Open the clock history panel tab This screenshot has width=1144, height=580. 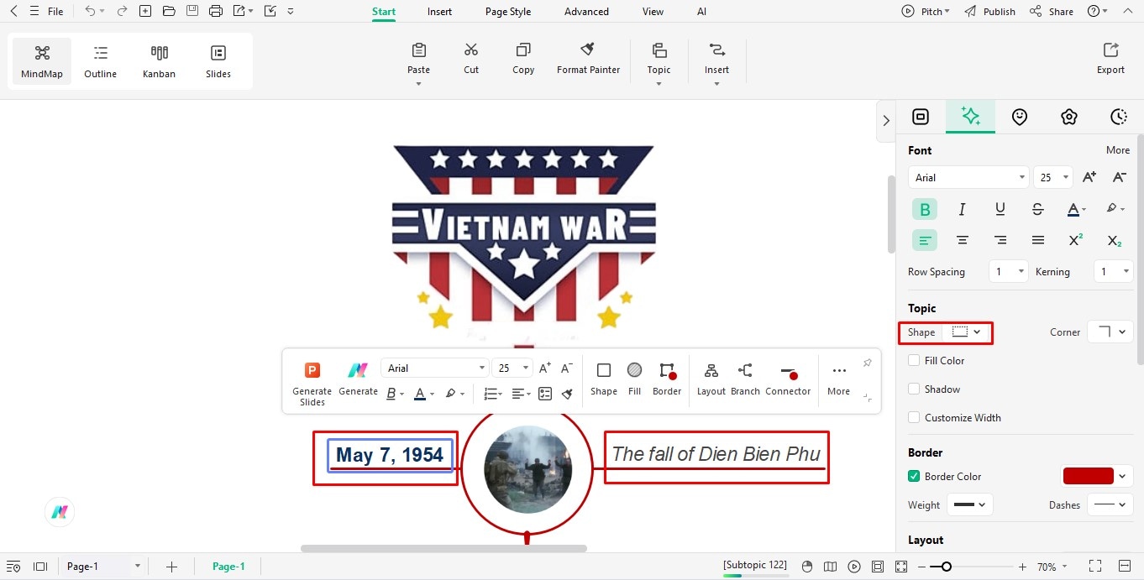pos(1118,117)
